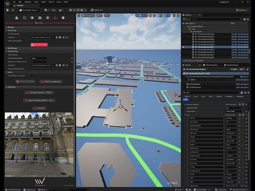Viewport: 255px width, 191px height.
Task: Open the Perspective view mode menu
Action: (x=88, y=15)
